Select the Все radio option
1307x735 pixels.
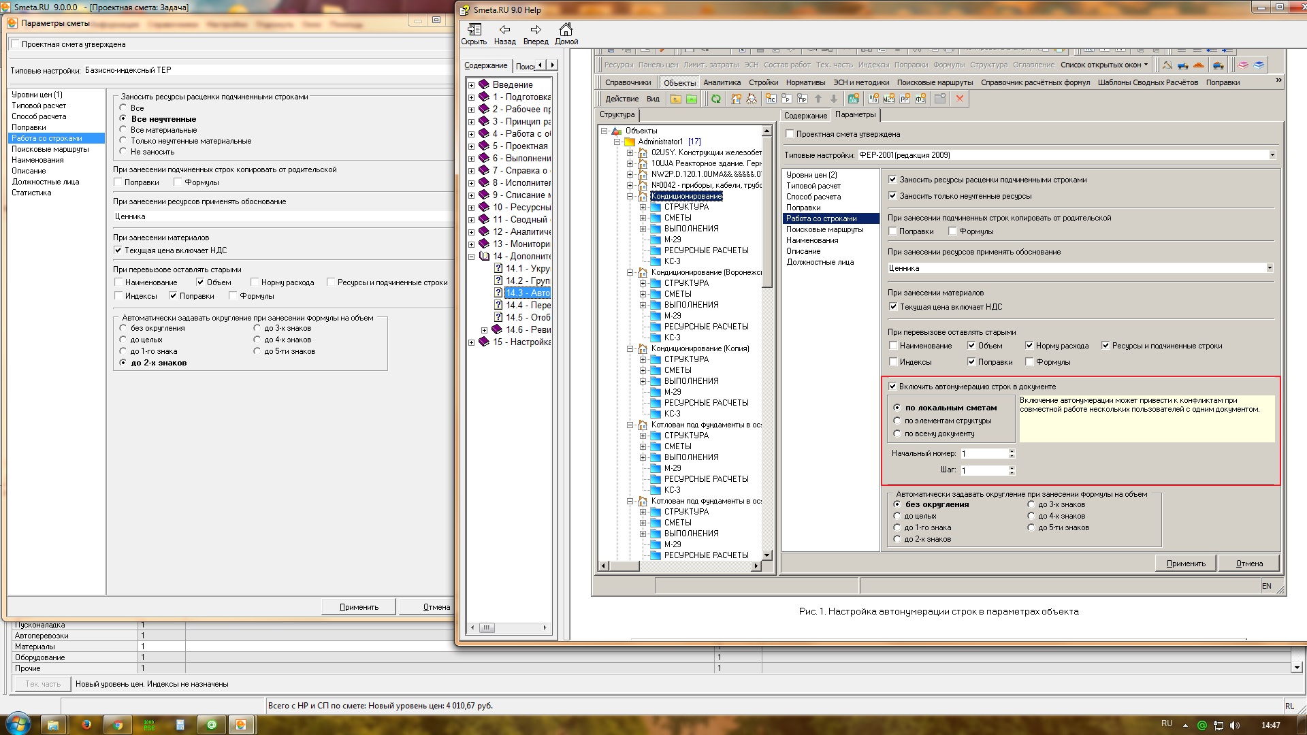(123, 108)
